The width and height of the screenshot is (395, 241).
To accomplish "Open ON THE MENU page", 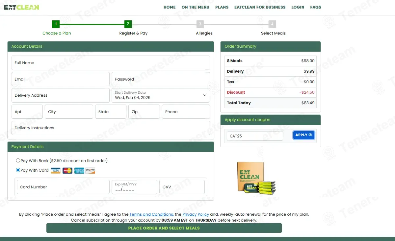I will (x=195, y=7).
